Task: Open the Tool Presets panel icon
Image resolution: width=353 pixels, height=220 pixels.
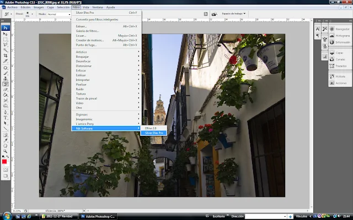Action: click(x=325, y=29)
